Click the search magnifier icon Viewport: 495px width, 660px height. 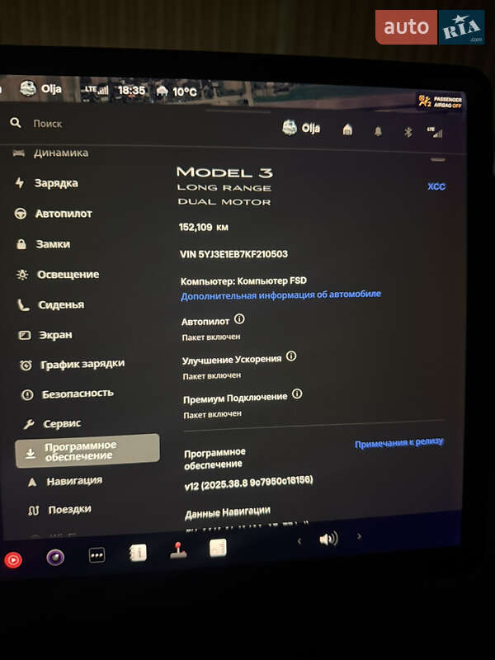pyautogui.click(x=16, y=123)
